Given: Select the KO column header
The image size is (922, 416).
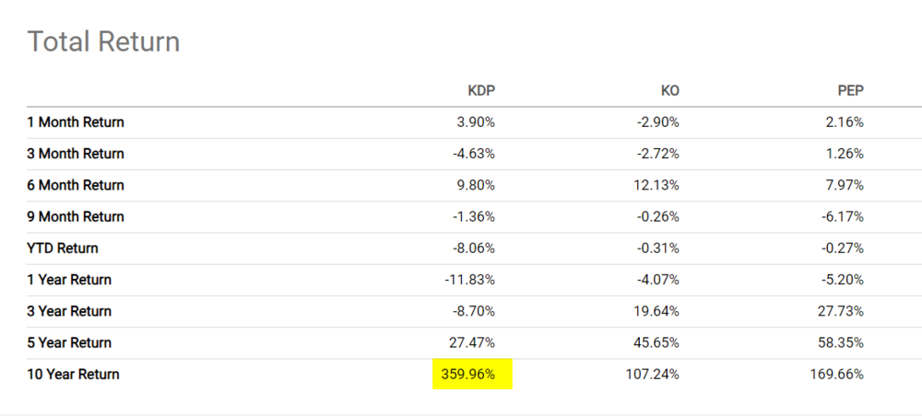Looking at the screenshot, I should tap(668, 90).
